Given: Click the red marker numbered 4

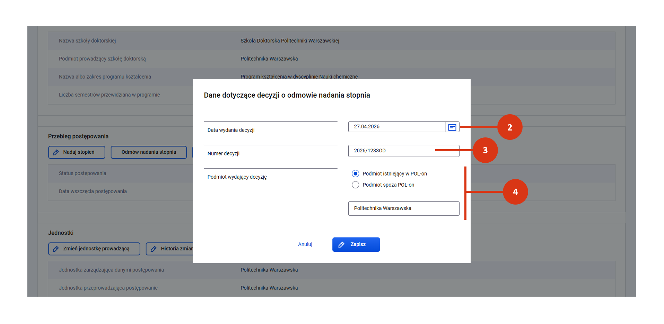Looking at the screenshot, I should coord(515,192).
